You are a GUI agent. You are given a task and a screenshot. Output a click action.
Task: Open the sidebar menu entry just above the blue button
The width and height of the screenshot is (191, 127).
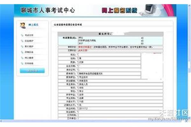pyautogui.click(x=29, y=63)
